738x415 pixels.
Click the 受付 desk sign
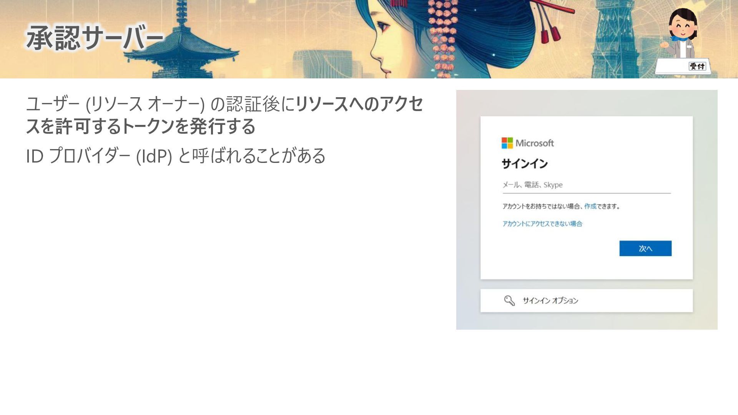(x=696, y=66)
